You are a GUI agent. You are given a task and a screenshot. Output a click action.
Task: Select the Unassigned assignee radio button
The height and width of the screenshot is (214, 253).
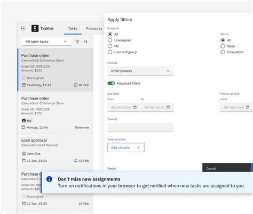(x=110, y=40)
